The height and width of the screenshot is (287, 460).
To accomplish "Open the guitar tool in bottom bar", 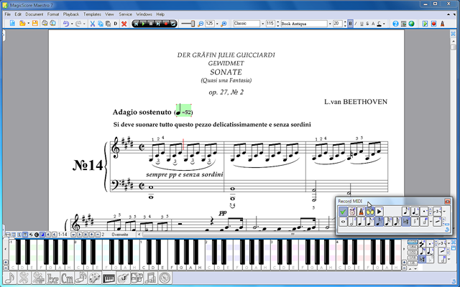I will 123,278.
